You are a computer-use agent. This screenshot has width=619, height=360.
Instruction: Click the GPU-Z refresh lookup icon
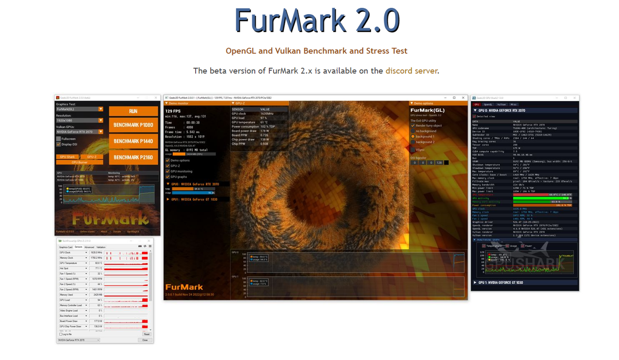145,246
